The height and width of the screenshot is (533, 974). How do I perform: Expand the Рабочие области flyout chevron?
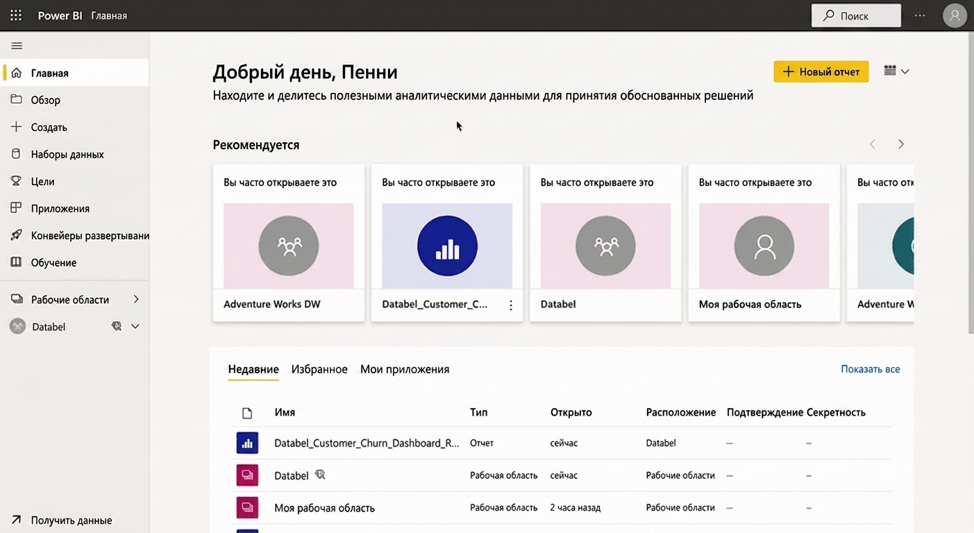click(136, 300)
